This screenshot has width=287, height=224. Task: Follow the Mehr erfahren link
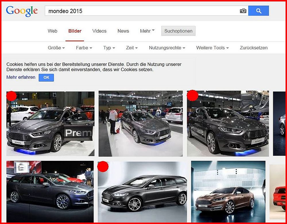tap(21, 77)
